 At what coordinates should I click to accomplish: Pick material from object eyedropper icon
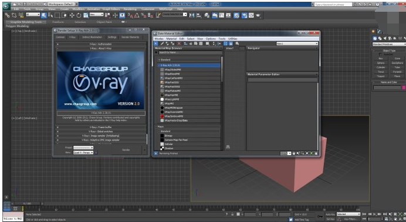tap(162, 43)
